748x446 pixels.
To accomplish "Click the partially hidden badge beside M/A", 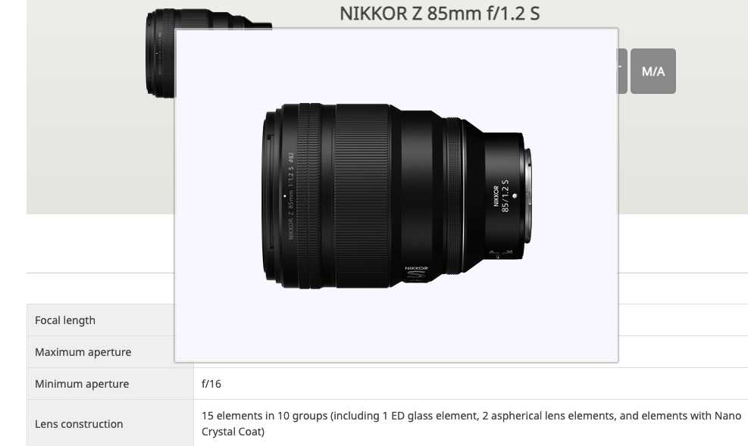I will pos(622,71).
